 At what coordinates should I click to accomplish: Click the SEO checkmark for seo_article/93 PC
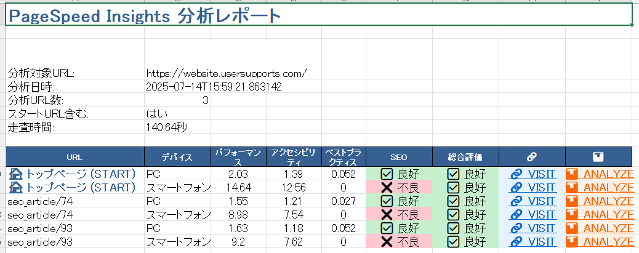click(x=387, y=228)
